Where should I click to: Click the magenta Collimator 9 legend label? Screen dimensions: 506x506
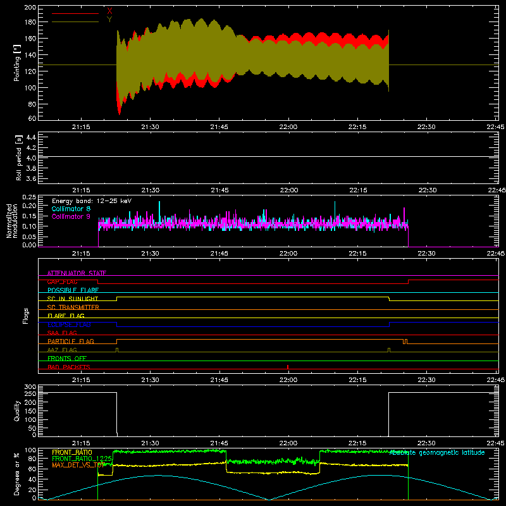71,216
